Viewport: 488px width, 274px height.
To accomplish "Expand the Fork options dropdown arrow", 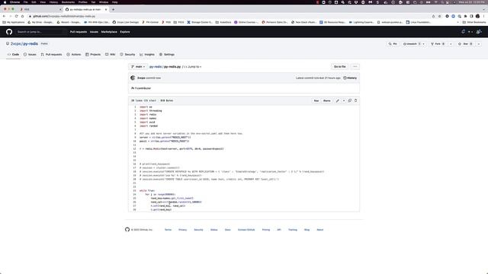I will (451, 44).
